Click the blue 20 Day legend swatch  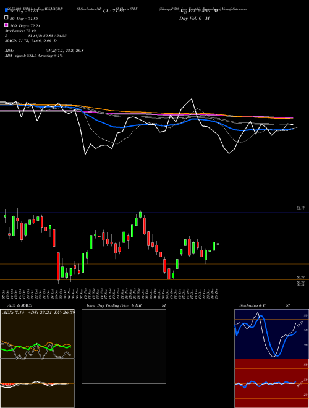(6, 11)
